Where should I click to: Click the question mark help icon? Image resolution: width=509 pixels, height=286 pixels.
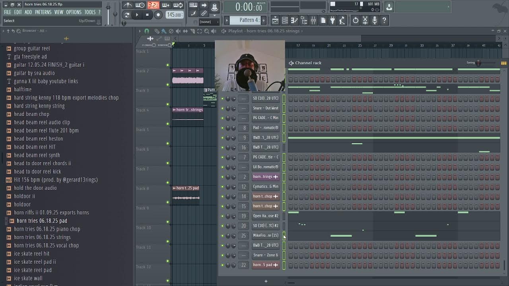point(384,20)
